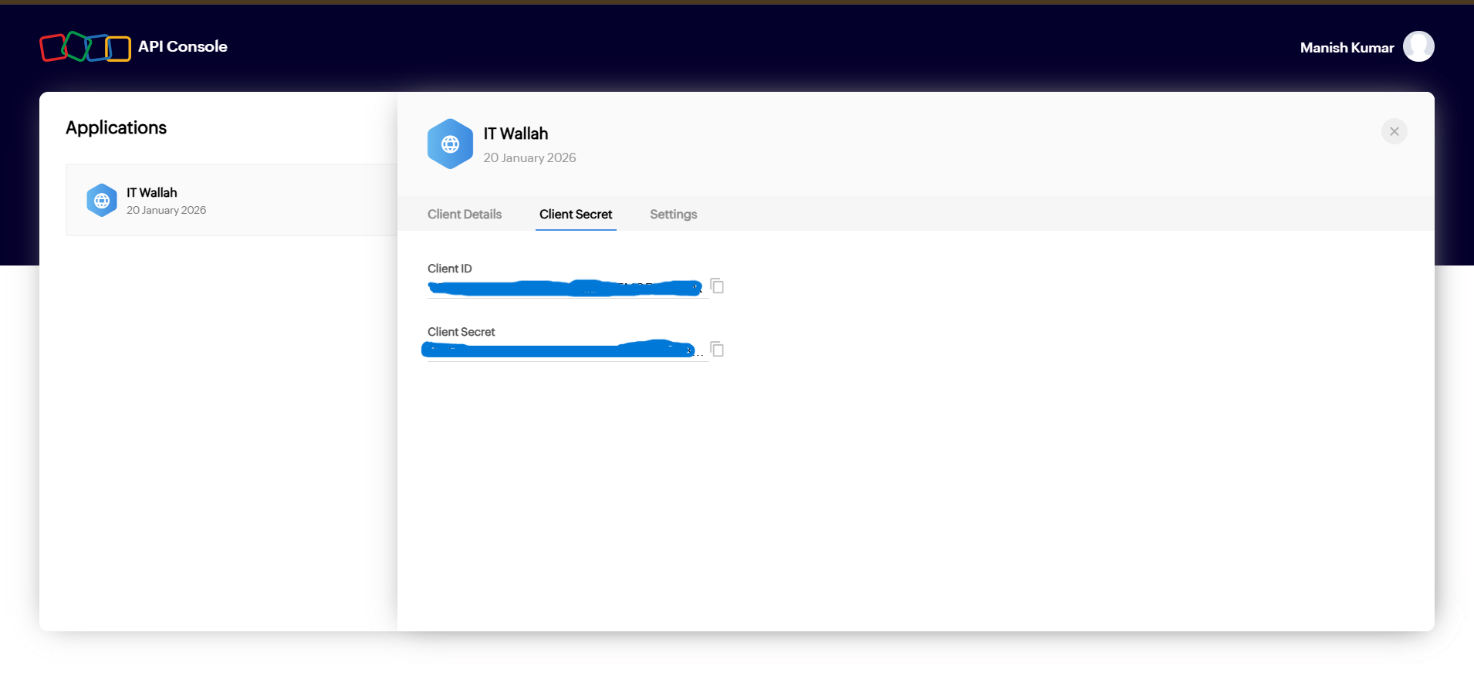Click the Zoho logo in the header
1474x673 pixels.
(x=85, y=47)
